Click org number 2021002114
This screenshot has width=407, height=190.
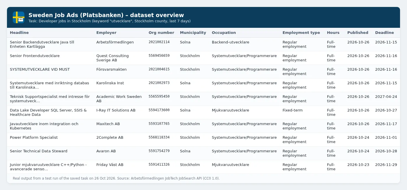tap(159, 42)
